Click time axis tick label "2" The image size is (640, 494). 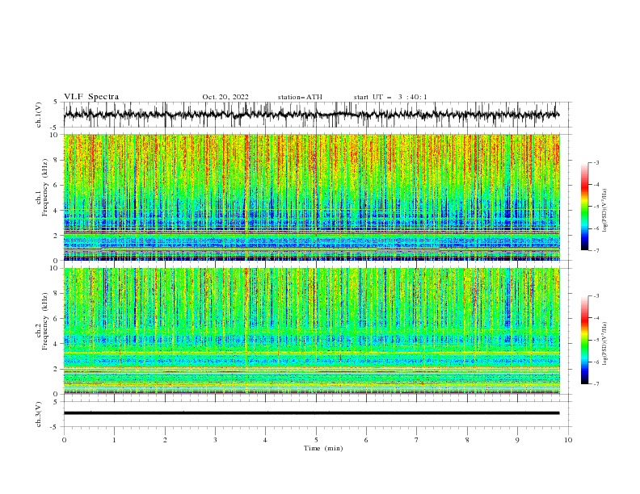(165, 440)
